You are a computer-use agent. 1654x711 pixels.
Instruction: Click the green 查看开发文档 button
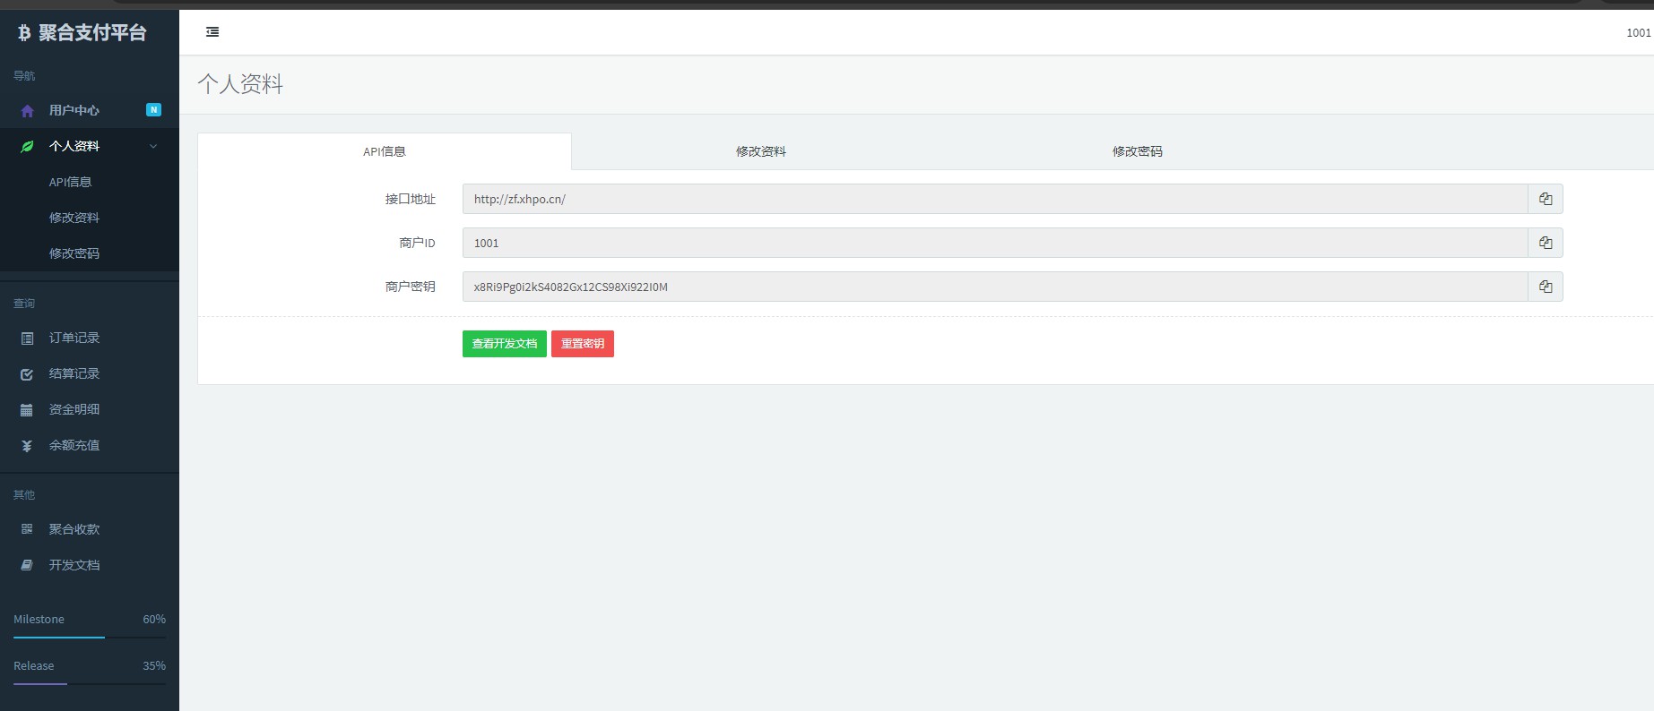(x=504, y=344)
